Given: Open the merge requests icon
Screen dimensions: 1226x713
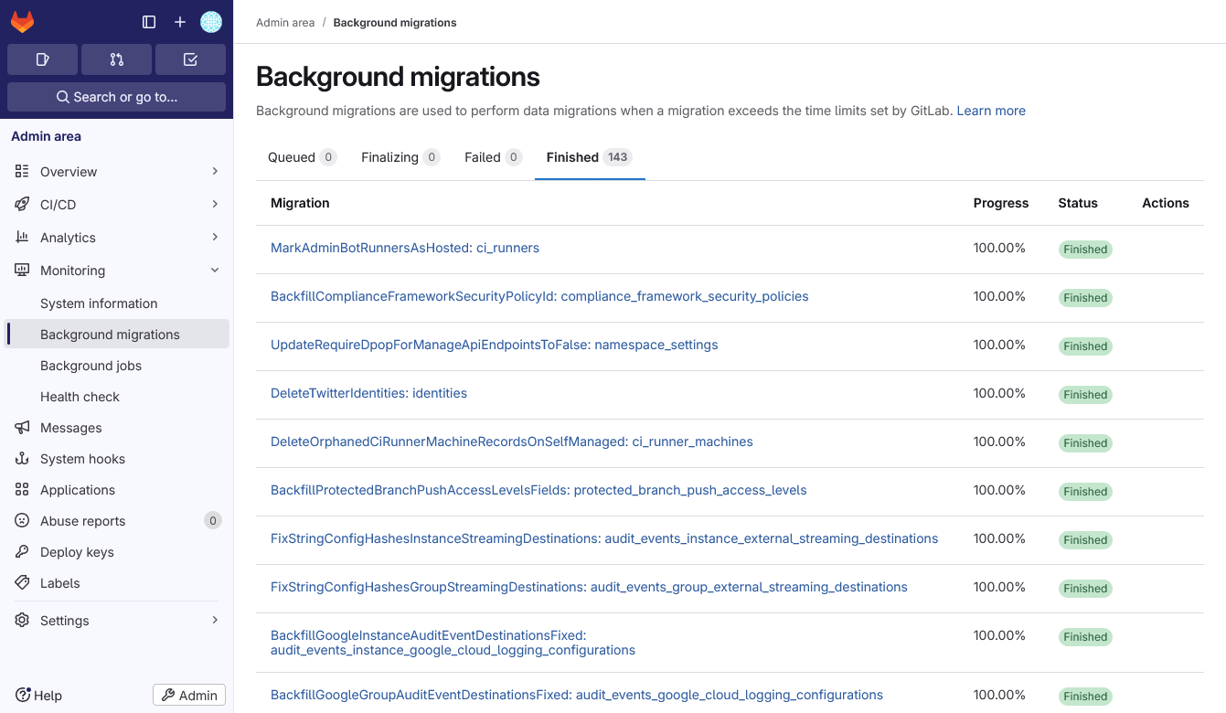Looking at the screenshot, I should click(116, 59).
